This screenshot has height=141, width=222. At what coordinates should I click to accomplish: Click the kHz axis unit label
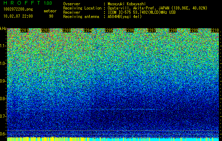[3, 29]
